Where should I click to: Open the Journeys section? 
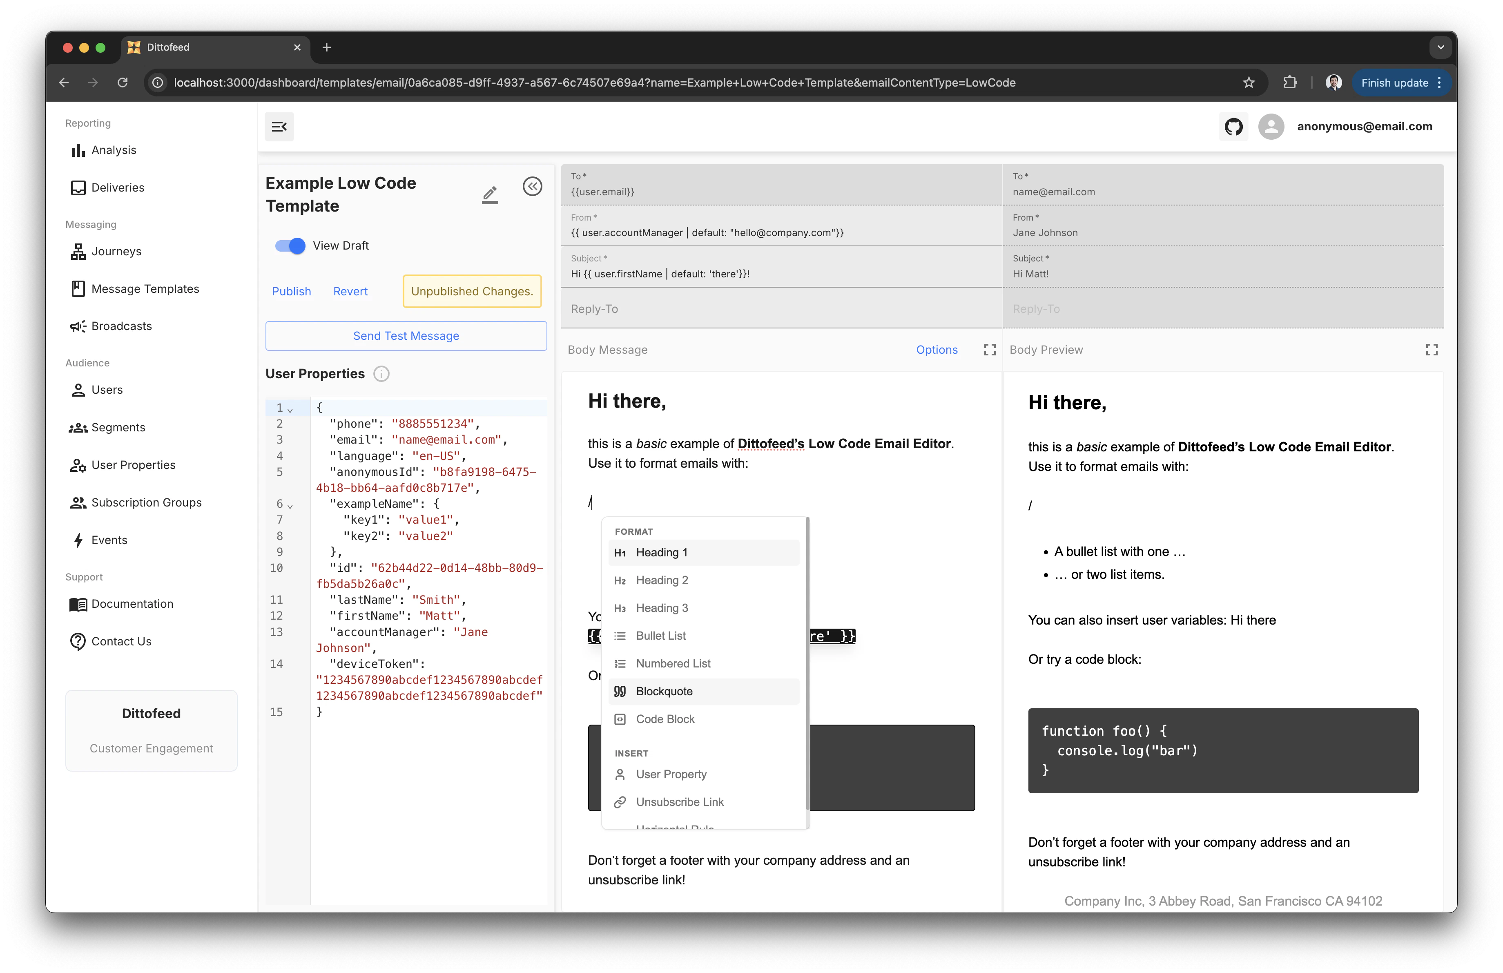(x=116, y=251)
